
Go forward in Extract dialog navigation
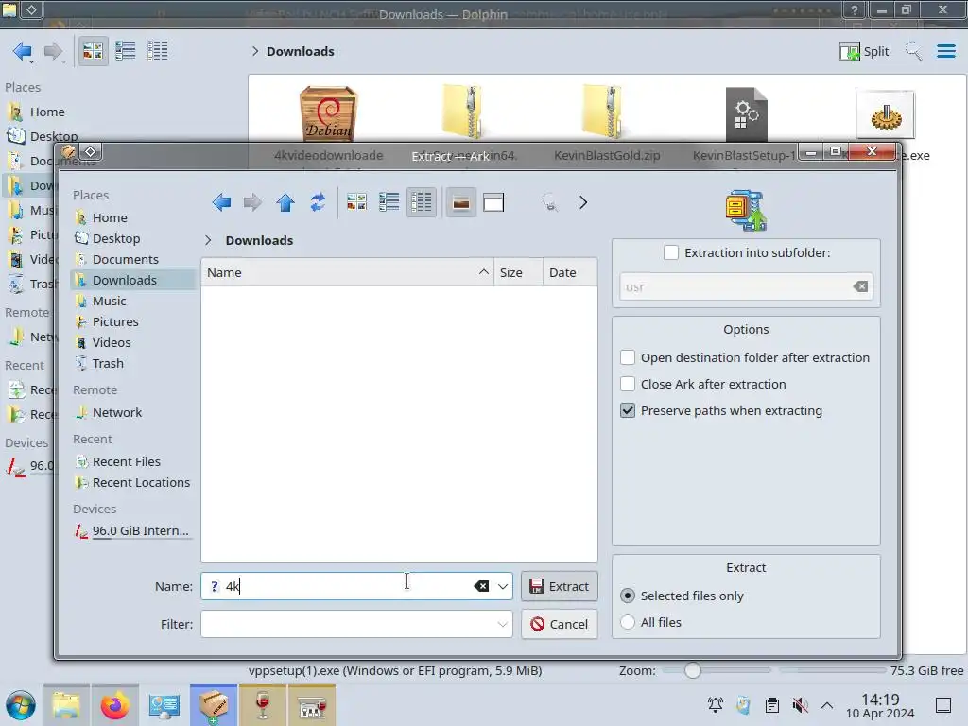click(252, 202)
